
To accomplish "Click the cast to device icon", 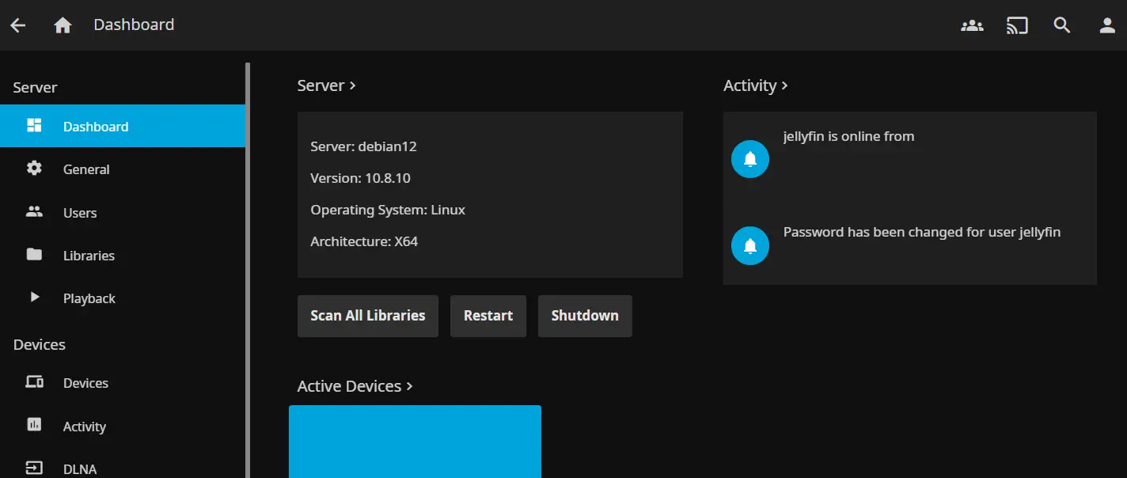I will pos(1017,25).
